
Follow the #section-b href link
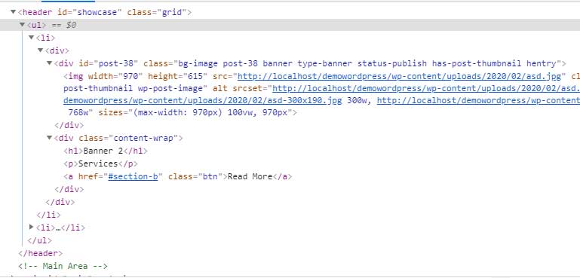[133, 176]
